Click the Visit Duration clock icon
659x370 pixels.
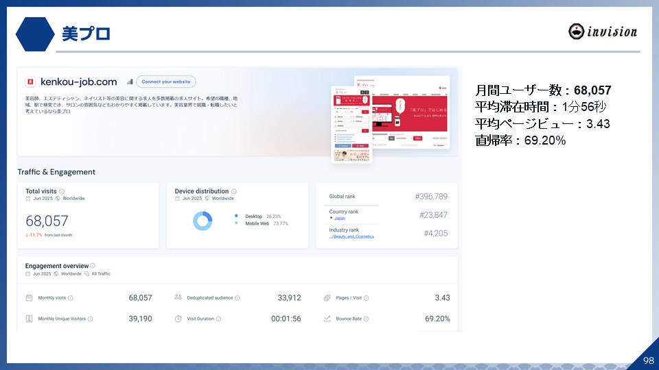coord(178,319)
